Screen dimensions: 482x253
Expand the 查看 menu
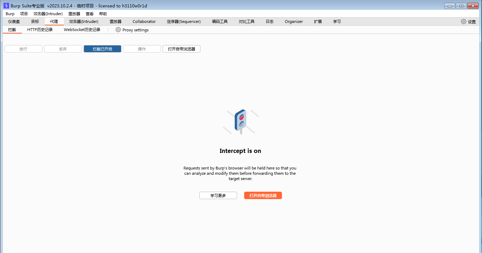pyautogui.click(x=90, y=14)
